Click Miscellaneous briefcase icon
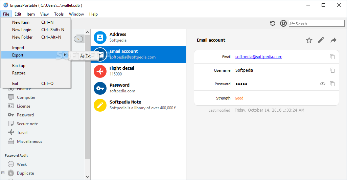This screenshot has width=347, height=180. pyautogui.click(x=11, y=141)
